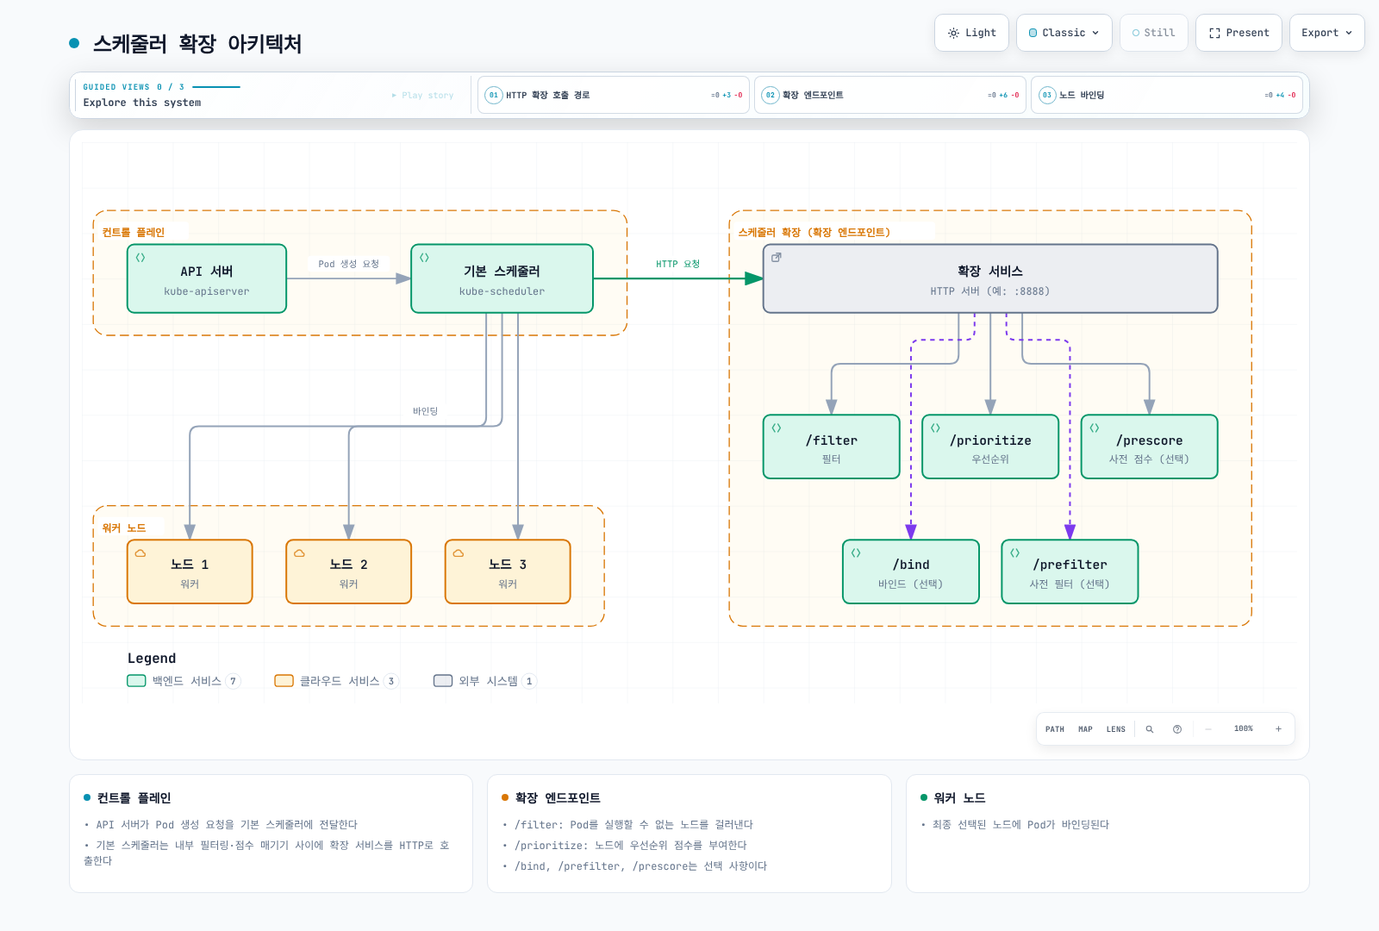Click the 클라우드 서비스 legend swatch
The height and width of the screenshot is (931, 1379).
284,681
